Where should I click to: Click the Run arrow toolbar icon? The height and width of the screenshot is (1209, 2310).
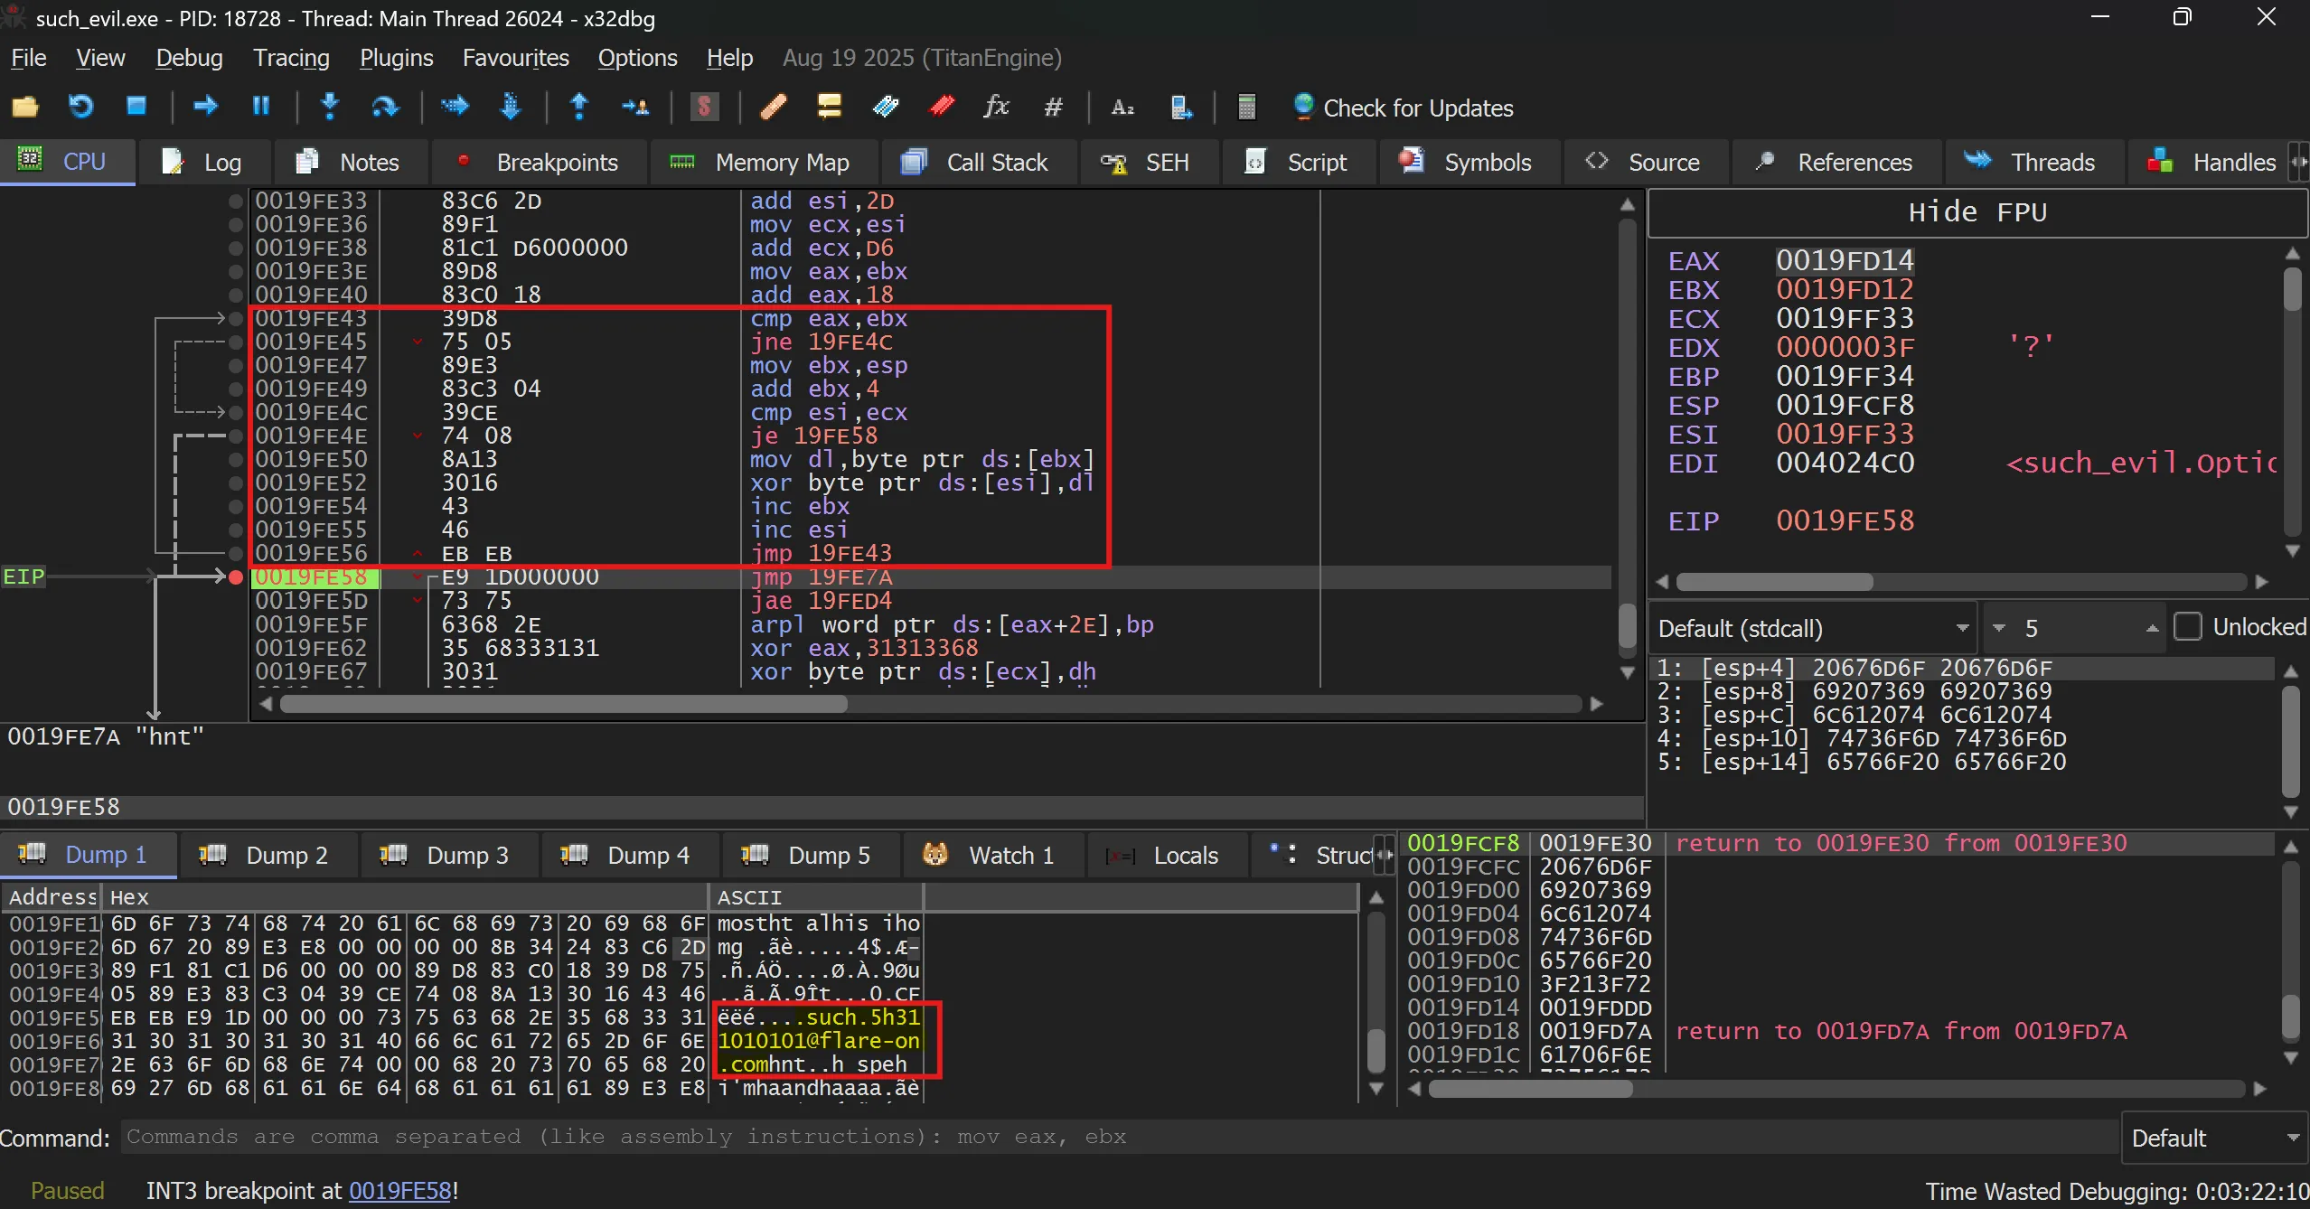pyautogui.click(x=206, y=108)
